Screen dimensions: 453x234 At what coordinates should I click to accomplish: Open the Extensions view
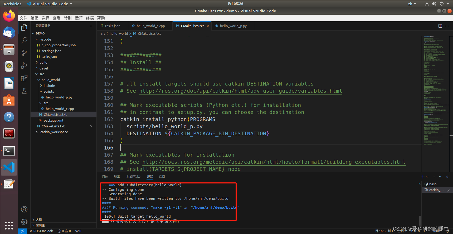24,78
